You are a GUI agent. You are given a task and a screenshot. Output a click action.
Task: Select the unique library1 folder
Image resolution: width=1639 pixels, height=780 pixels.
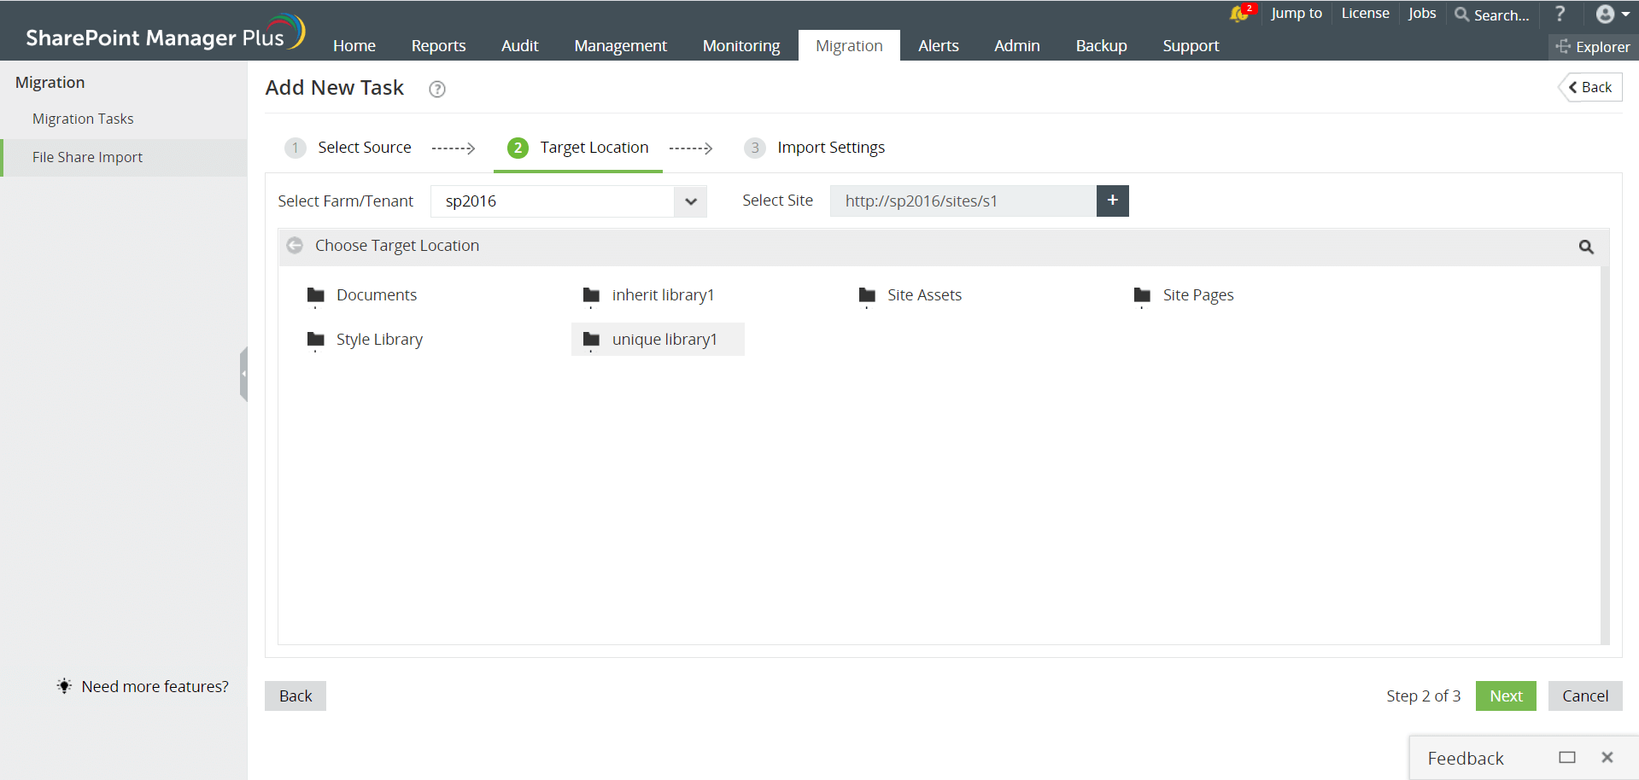pos(664,339)
